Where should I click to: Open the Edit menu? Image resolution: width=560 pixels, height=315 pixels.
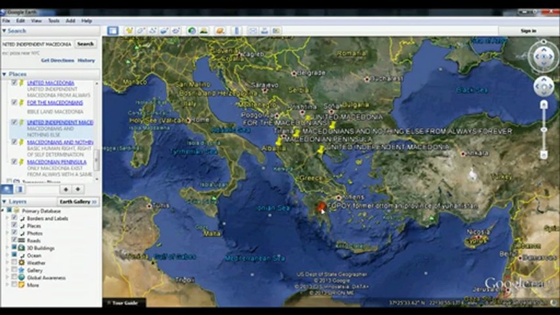pyautogui.click(x=21, y=21)
